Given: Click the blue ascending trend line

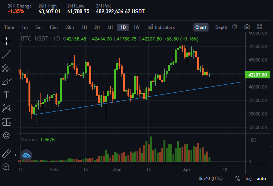Looking at the screenshot, I should [138, 99].
